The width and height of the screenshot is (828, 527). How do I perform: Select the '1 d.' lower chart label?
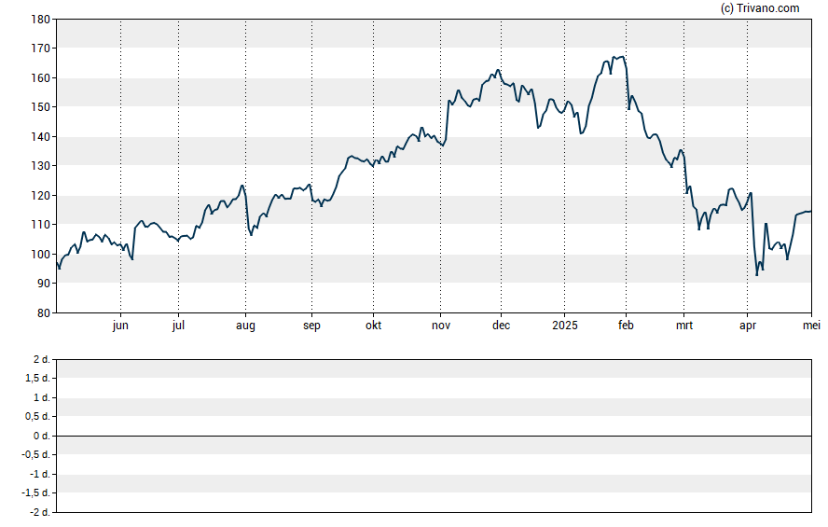(x=42, y=397)
